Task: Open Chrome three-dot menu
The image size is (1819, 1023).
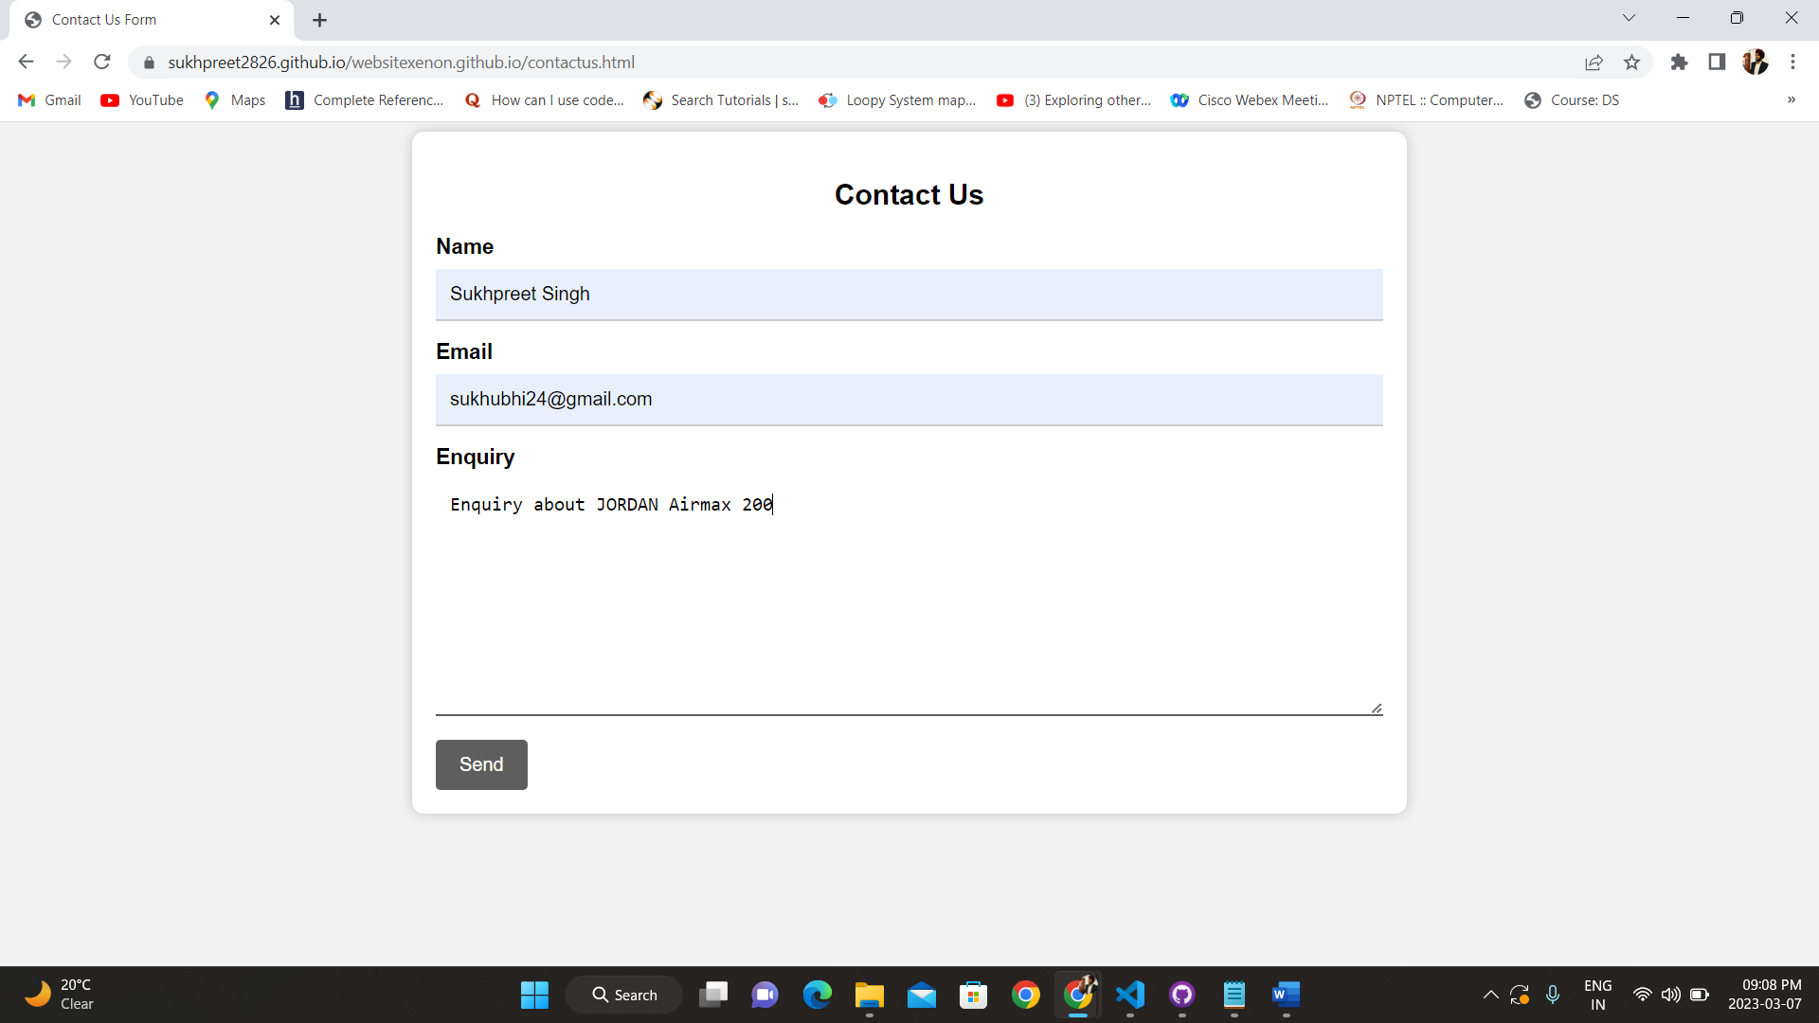Action: pos(1792,63)
